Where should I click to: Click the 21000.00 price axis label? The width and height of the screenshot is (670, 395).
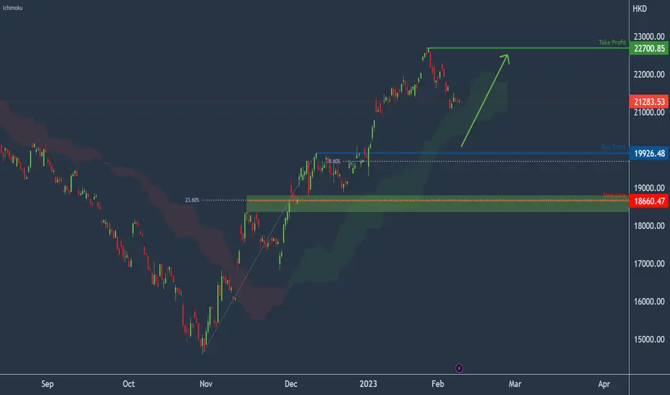pyautogui.click(x=649, y=112)
